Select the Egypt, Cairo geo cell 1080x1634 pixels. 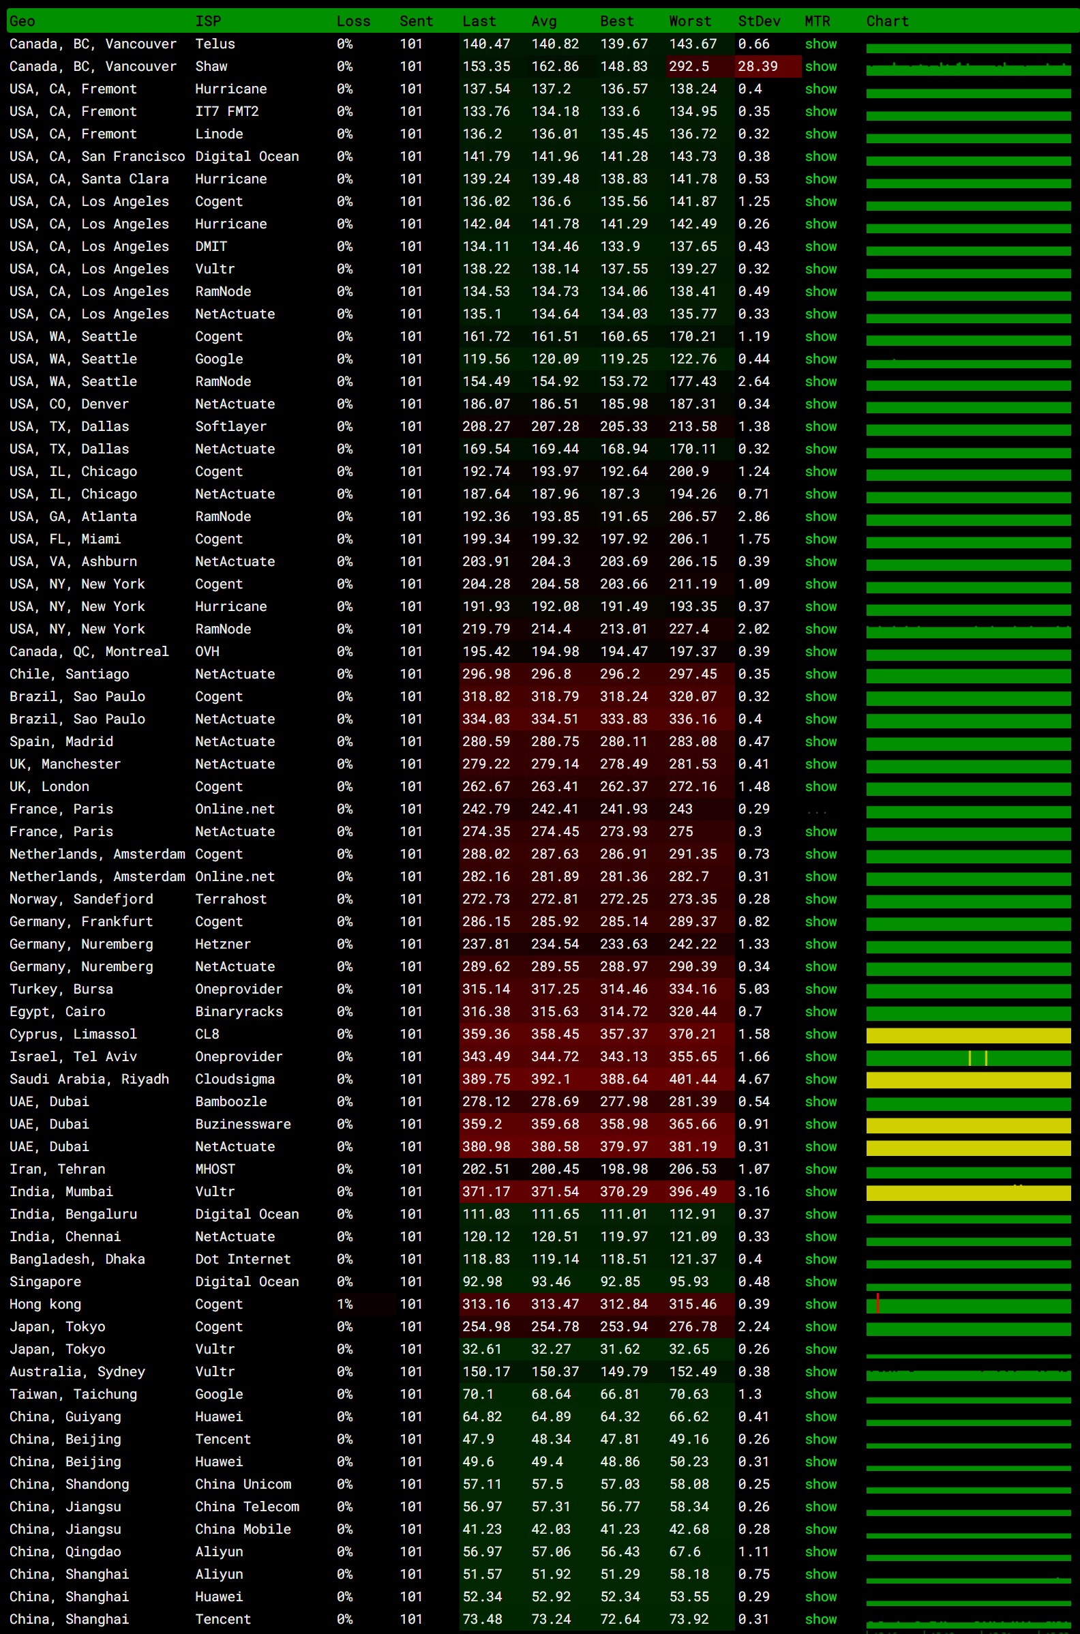[57, 1012]
